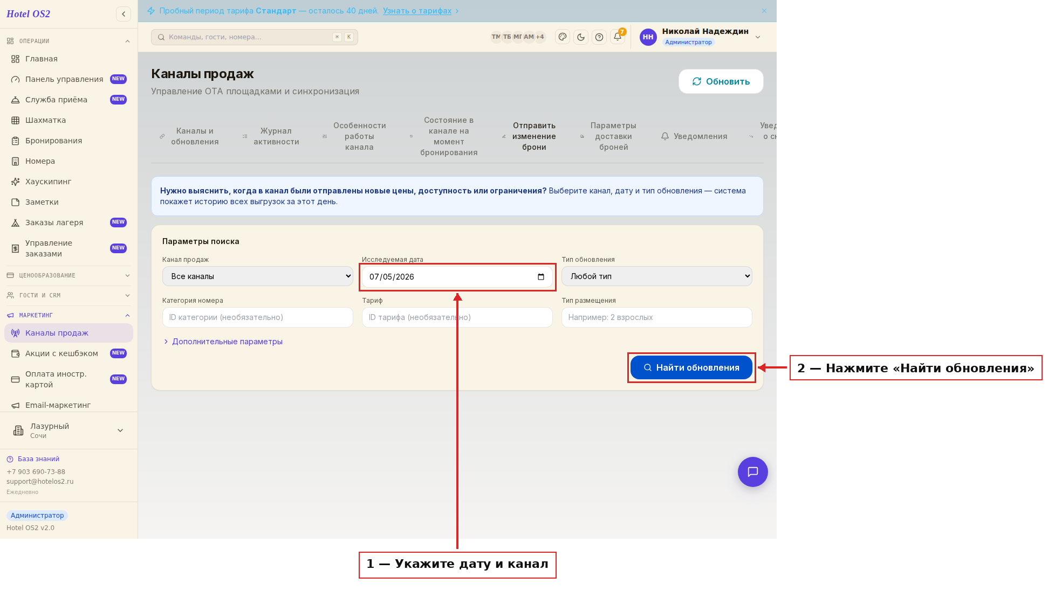Click support@hotelos2.ru email text
Image resolution: width=1055 pixels, height=591 pixels.
click(x=40, y=482)
